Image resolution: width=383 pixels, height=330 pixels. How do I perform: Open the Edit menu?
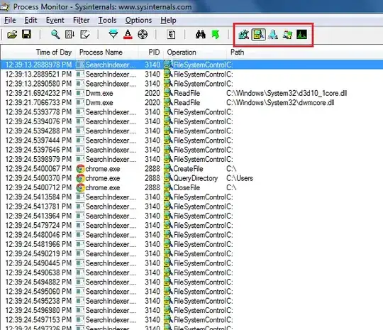click(30, 21)
